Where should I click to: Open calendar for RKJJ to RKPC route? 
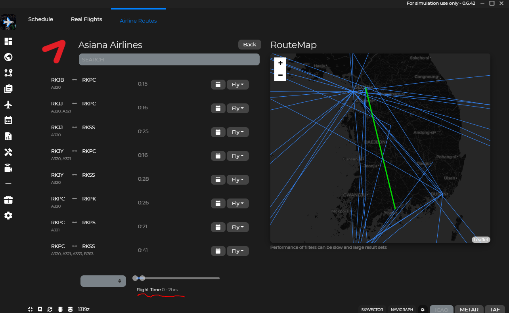[218, 108]
